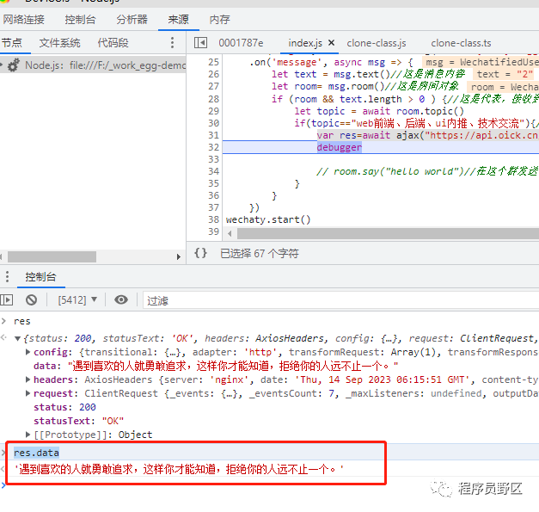Select the 节点 sidebar tab
The image size is (539, 512).
12,43
